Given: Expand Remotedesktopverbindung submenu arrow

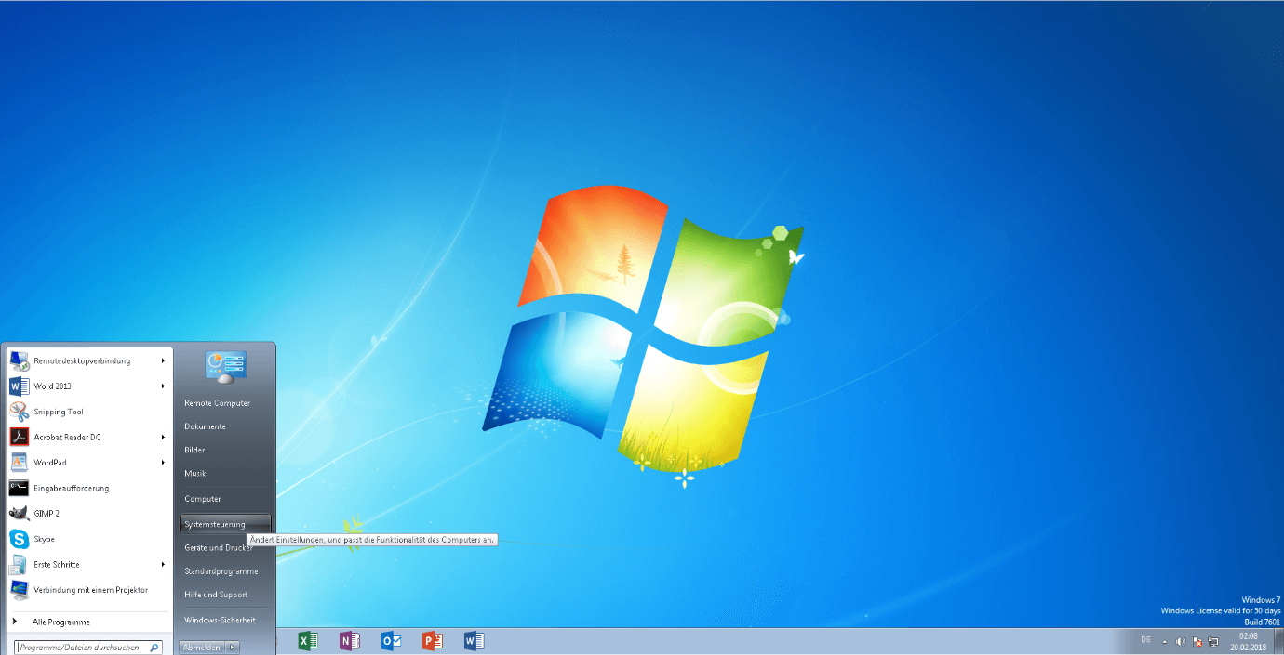Looking at the screenshot, I should [x=163, y=360].
